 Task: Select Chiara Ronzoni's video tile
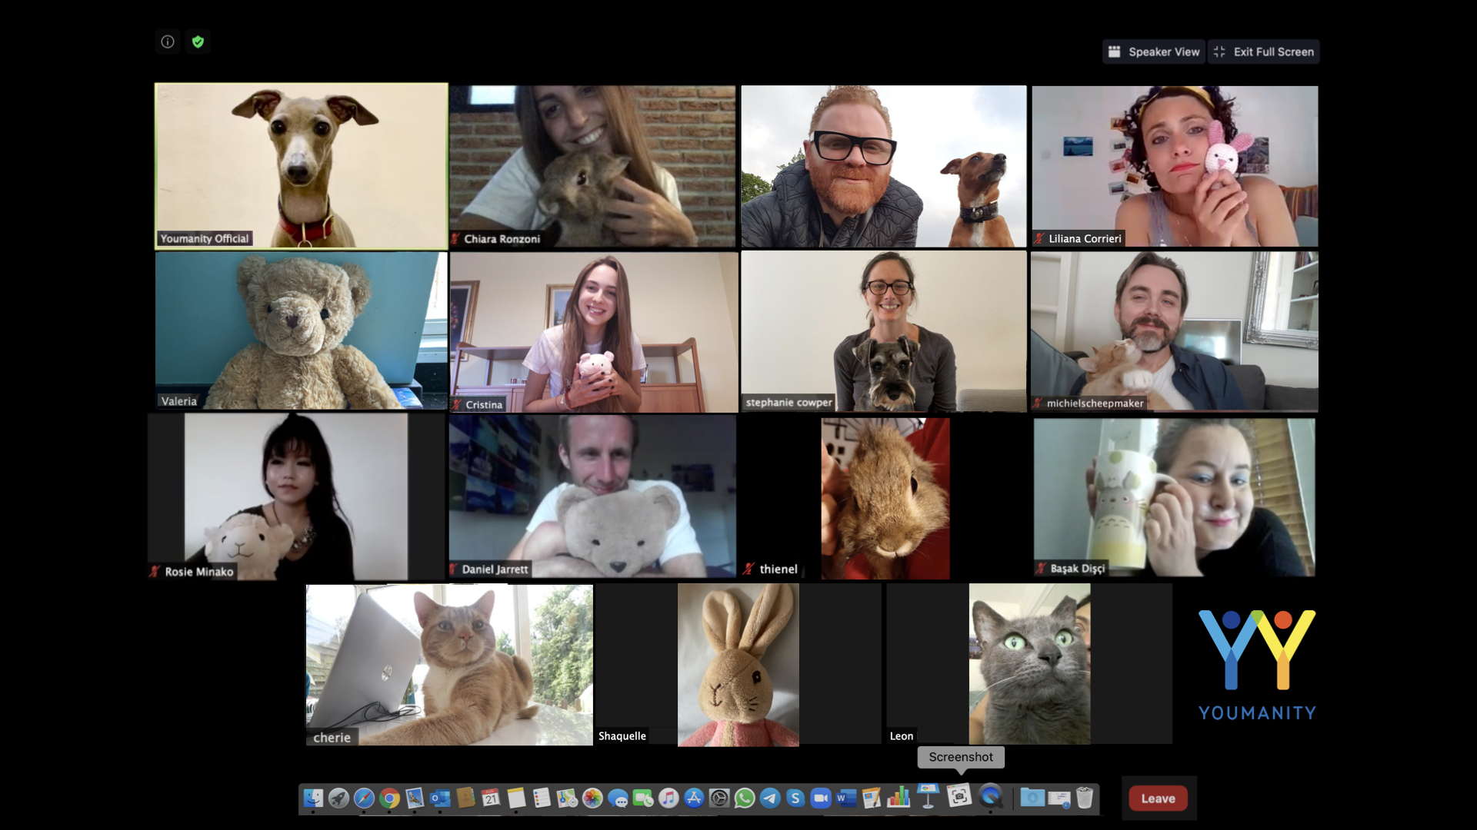coord(592,166)
